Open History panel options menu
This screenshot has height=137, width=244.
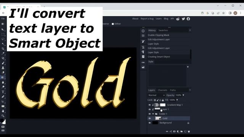[190, 30]
